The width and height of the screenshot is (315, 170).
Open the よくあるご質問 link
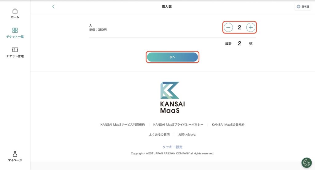coord(159,134)
